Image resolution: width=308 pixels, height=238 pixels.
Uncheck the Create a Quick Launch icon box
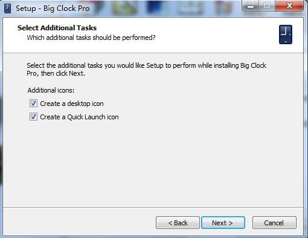click(x=33, y=117)
